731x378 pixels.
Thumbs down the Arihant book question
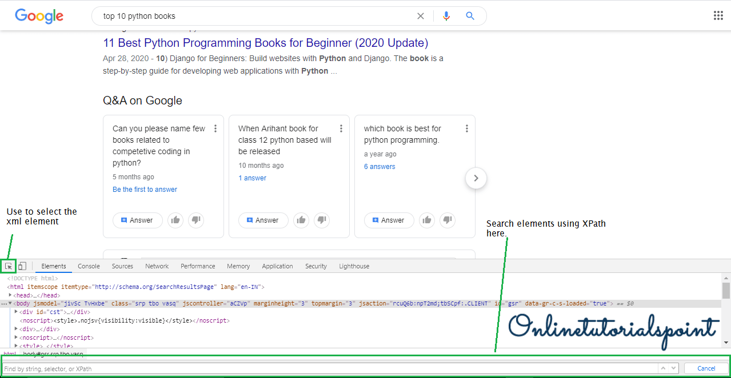(322, 220)
